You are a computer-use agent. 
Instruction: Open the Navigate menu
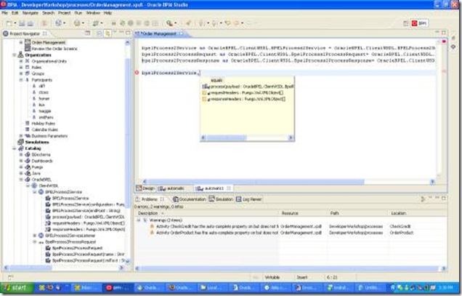(x=31, y=13)
